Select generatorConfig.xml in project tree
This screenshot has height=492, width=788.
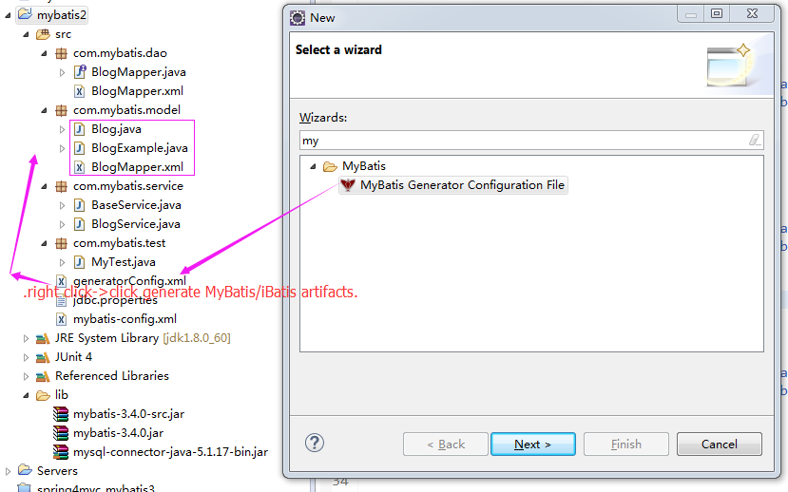click(x=129, y=280)
